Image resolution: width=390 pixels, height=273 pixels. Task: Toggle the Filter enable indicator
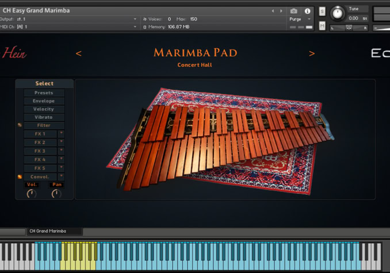tap(20, 125)
